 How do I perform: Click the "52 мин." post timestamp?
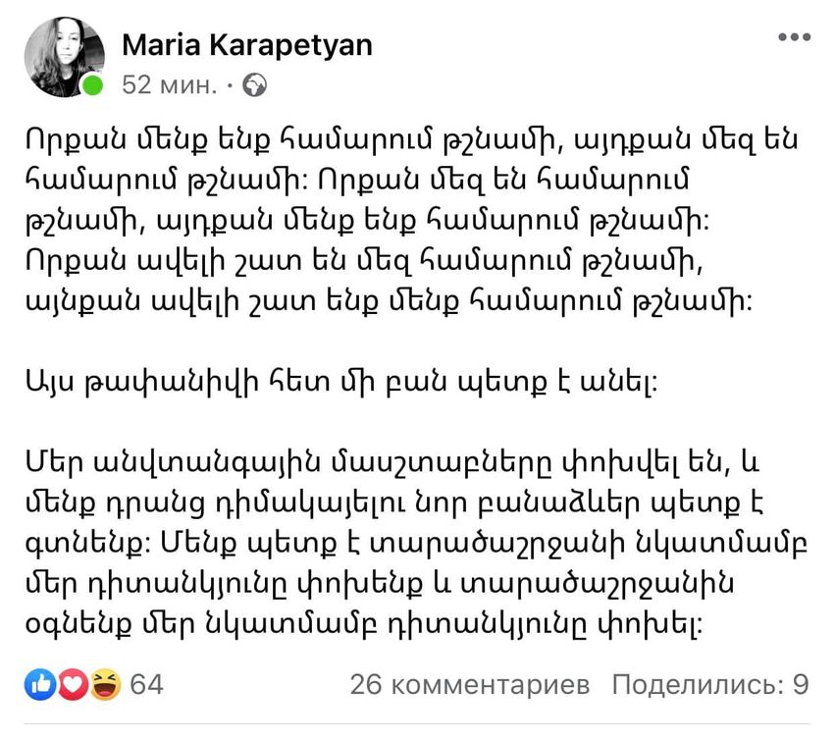click(x=169, y=85)
